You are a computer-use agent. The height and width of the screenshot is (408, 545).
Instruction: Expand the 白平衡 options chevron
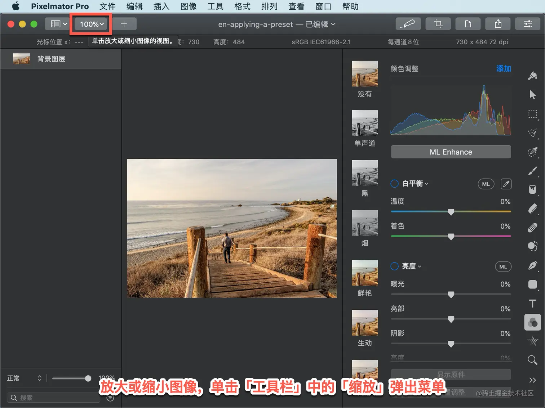[x=426, y=184]
